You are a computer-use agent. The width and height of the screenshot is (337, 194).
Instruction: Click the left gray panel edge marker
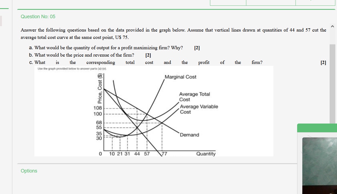click(x=1, y=21)
